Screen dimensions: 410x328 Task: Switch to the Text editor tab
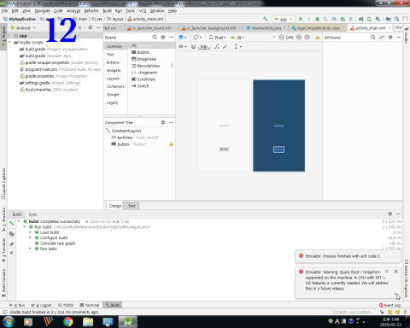point(132,206)
